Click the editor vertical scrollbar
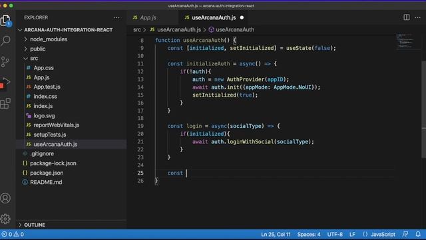The width and height of the screenshot is (426, 240). pyautogui.click(x=423, y=109)
